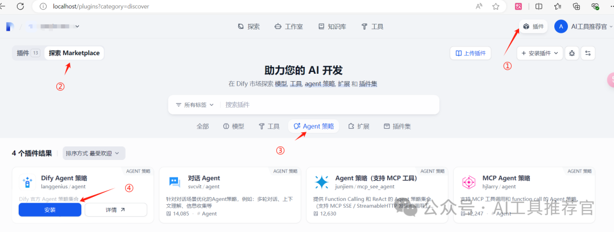Click the Agent 策略（支持 MCP 工具）card title
This screenshot has width=614, height=232.
pos(376,178)
